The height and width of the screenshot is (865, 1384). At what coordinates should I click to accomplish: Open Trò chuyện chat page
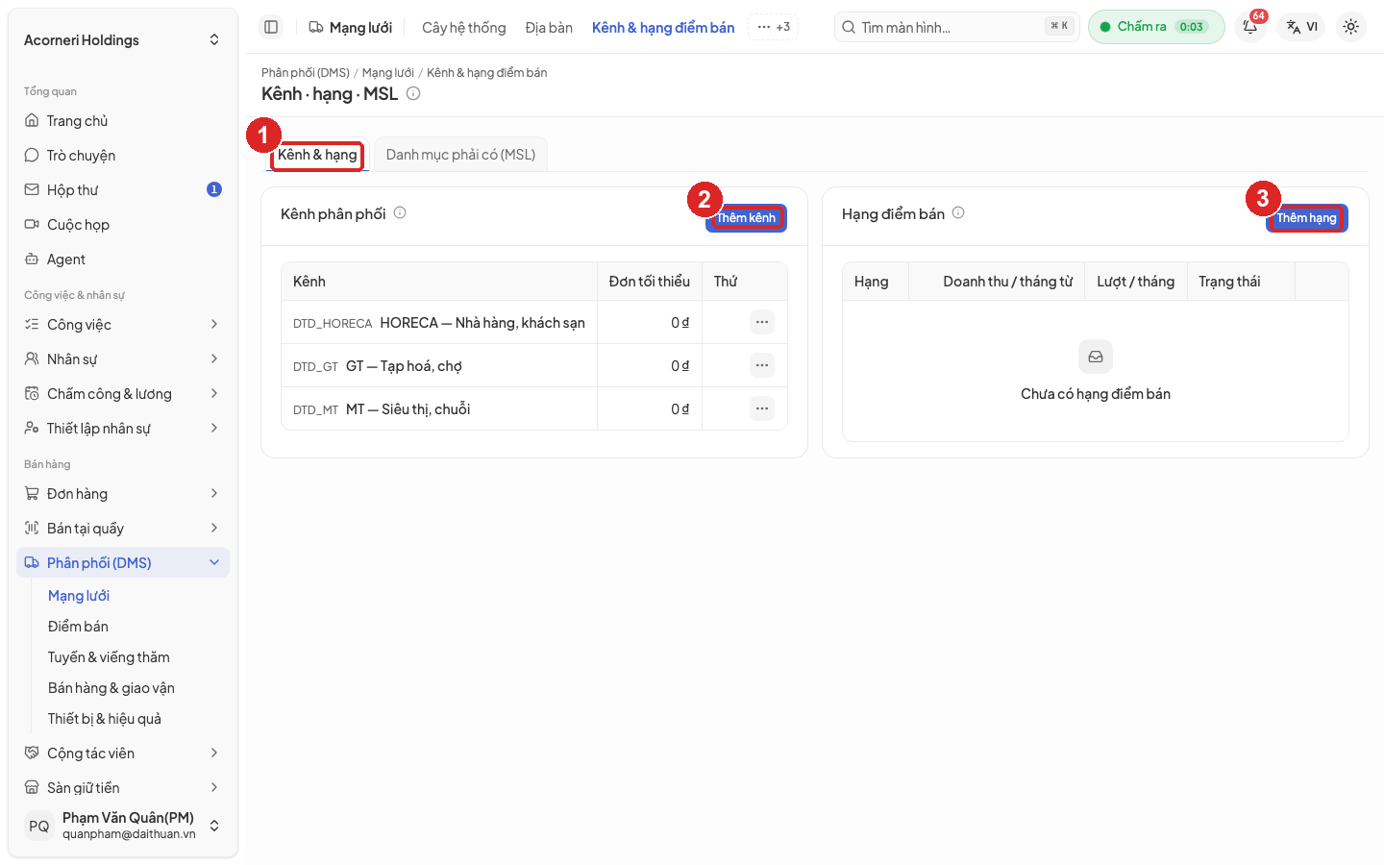123,156
